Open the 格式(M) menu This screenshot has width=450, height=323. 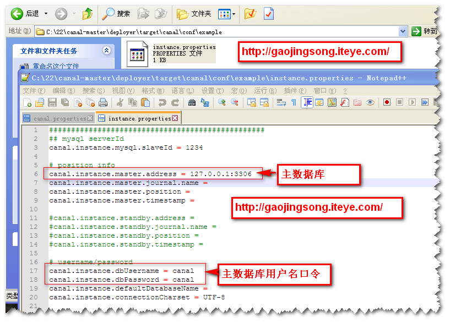(153, 91)
